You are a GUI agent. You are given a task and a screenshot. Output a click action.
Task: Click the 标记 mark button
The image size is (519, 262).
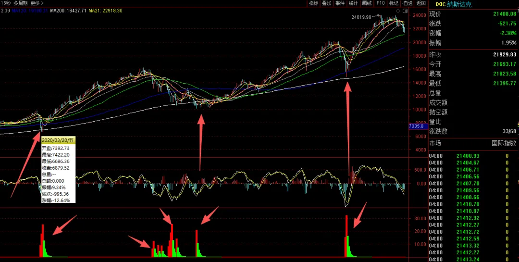coord(394,3)
